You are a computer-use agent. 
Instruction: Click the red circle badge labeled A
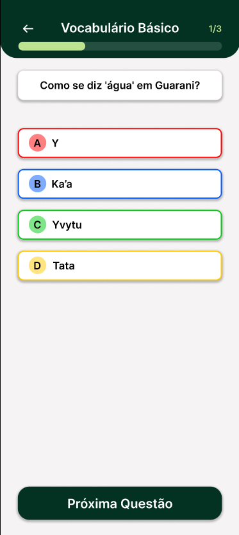click(x=37, y=143)
